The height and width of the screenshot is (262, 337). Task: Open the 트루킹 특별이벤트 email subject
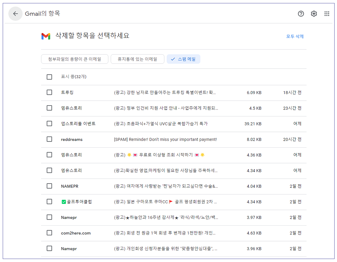pos(165,93)
